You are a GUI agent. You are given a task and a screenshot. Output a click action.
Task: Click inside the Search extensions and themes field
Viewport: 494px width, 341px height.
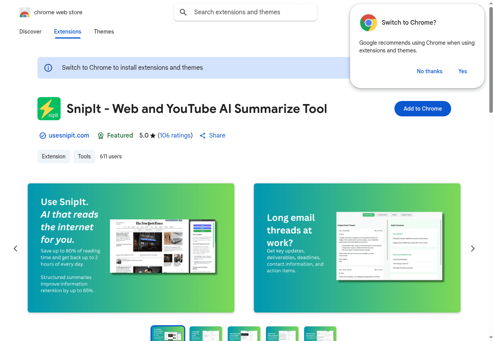click(x=245, y=12)
